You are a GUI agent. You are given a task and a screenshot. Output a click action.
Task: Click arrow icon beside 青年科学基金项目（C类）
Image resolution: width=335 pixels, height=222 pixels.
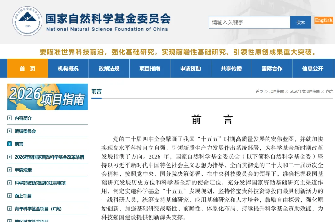coord(10,209)
